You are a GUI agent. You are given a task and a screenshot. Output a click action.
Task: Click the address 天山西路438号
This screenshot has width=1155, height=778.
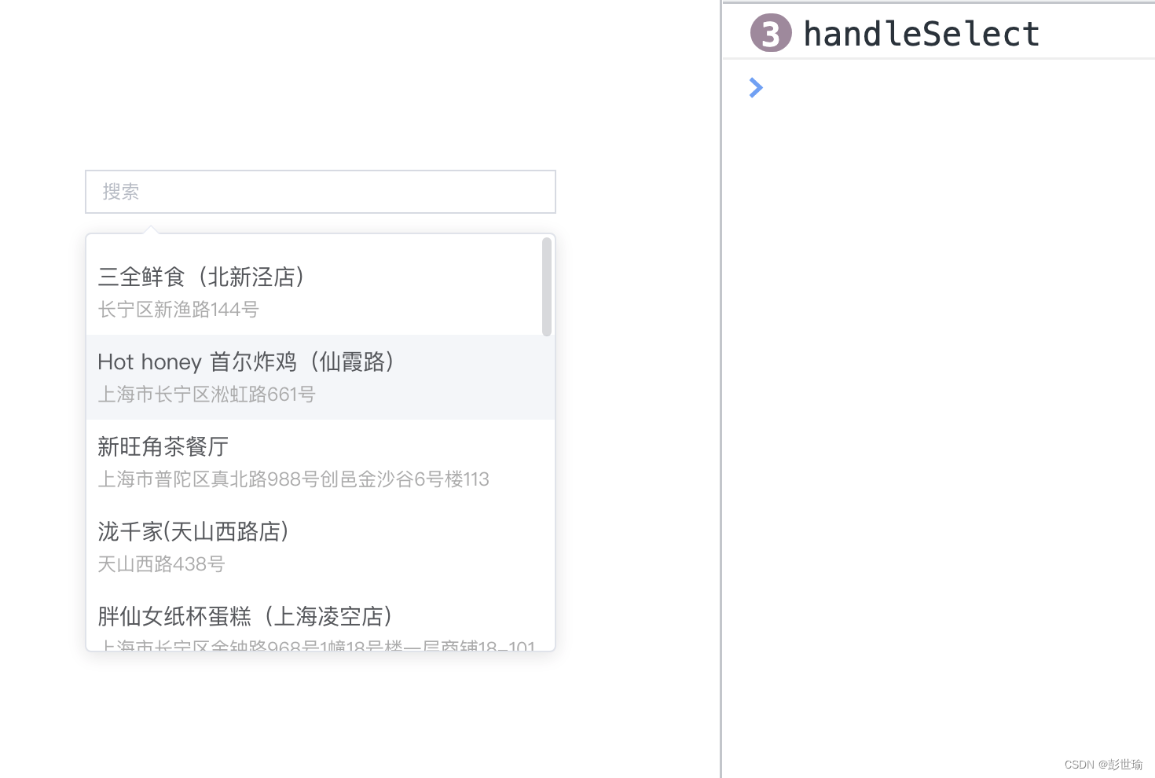pos(161,564)
